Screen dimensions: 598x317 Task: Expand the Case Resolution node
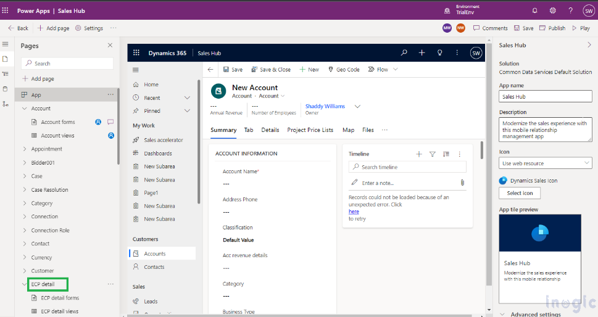(25, 190)
